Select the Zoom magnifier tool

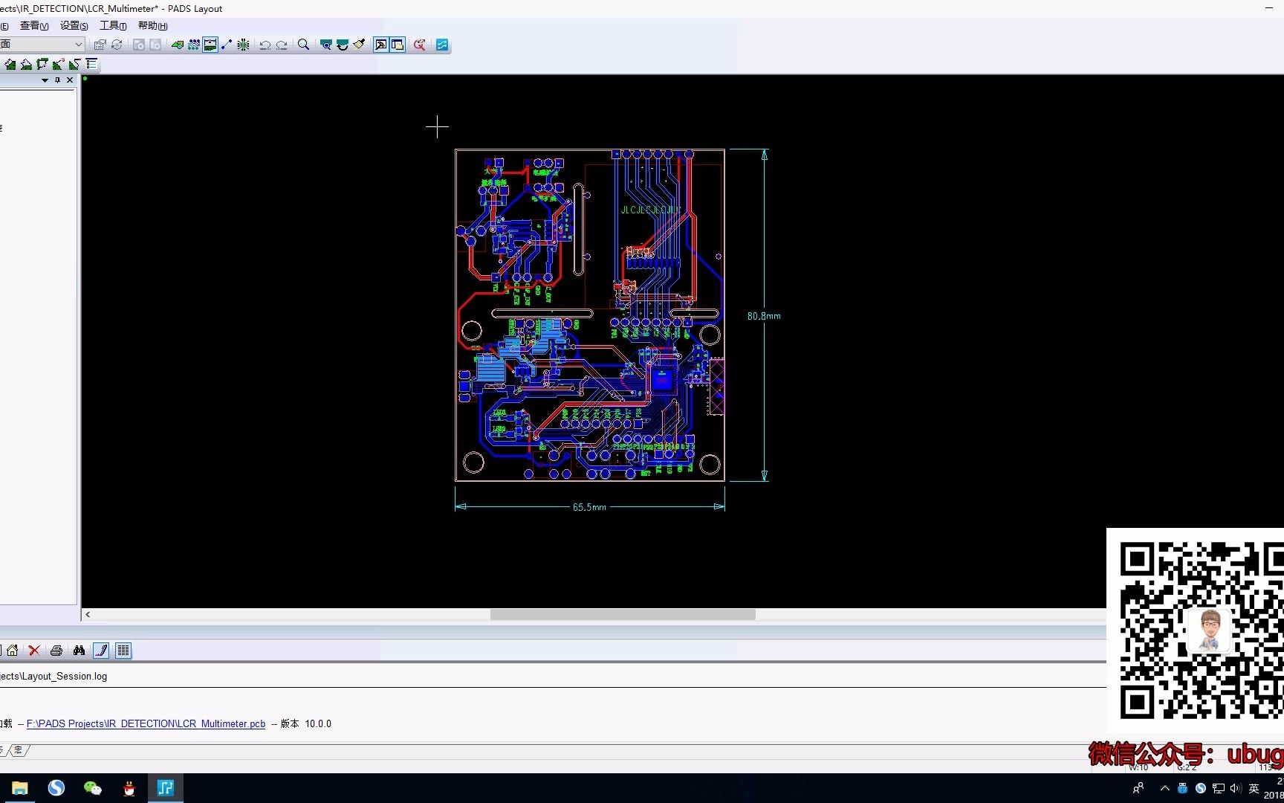click(303, 45)
